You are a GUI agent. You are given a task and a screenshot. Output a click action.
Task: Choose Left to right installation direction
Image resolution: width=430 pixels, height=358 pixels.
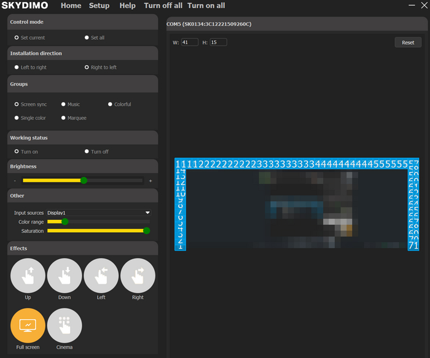click(x=17, y=68)
